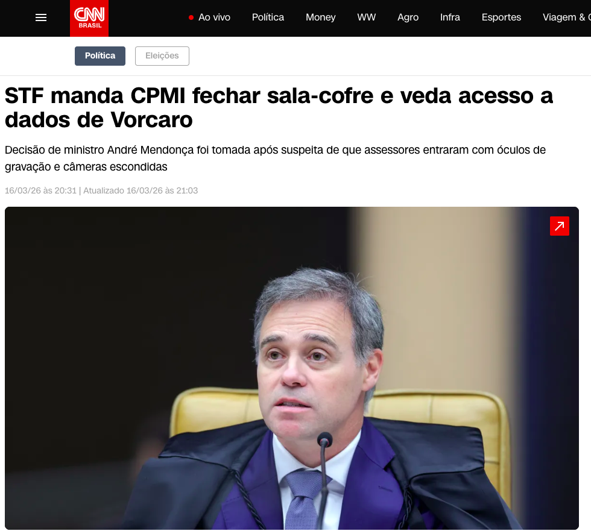The image size is (591, 531).
Task: Open the minister photo thumbnail
Action: [292, 368]
